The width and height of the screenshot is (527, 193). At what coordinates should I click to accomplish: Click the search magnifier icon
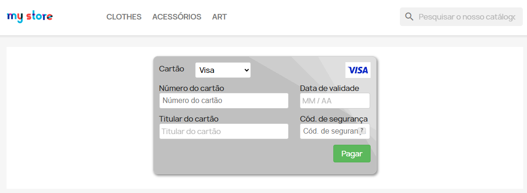click(x=409, y=17)
